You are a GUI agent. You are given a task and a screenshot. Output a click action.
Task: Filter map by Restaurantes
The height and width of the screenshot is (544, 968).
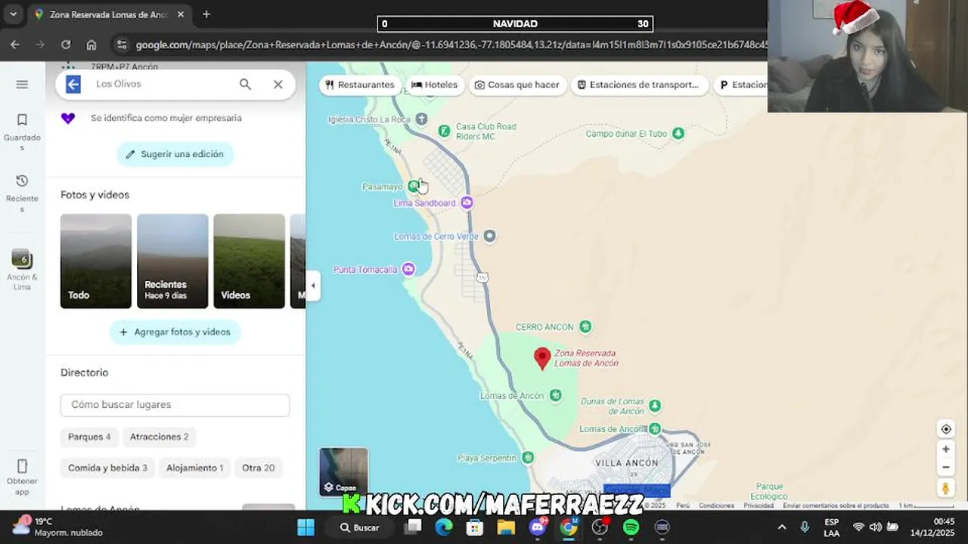point(360,85)
